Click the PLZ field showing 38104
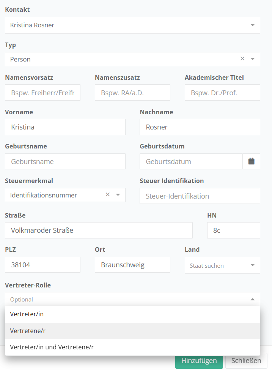The width and height of the screenshot is (272, 371). click(42, 265)
